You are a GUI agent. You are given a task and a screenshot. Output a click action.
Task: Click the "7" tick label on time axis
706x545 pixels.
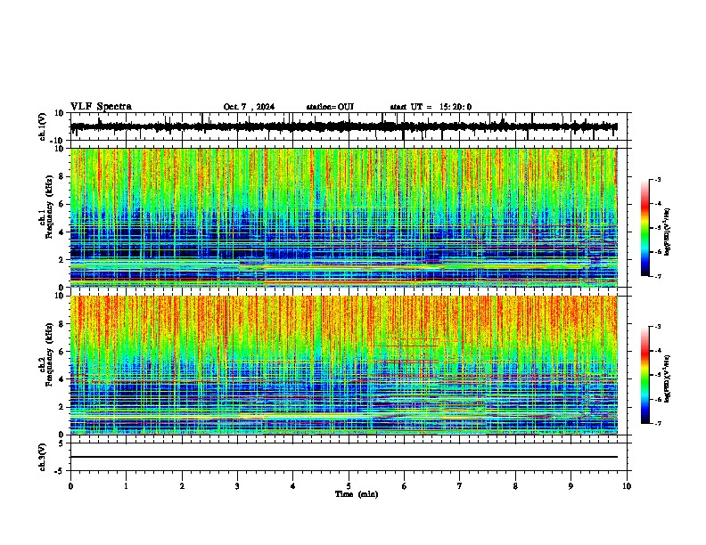pos(460,486)
